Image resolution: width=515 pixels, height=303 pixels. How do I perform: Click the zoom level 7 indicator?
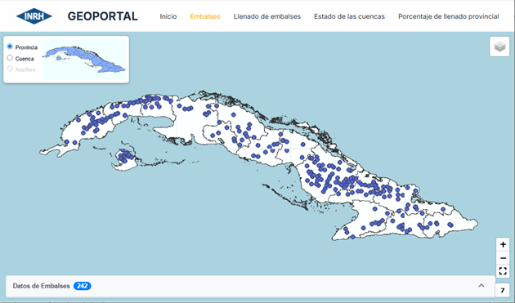pos(502,290)
